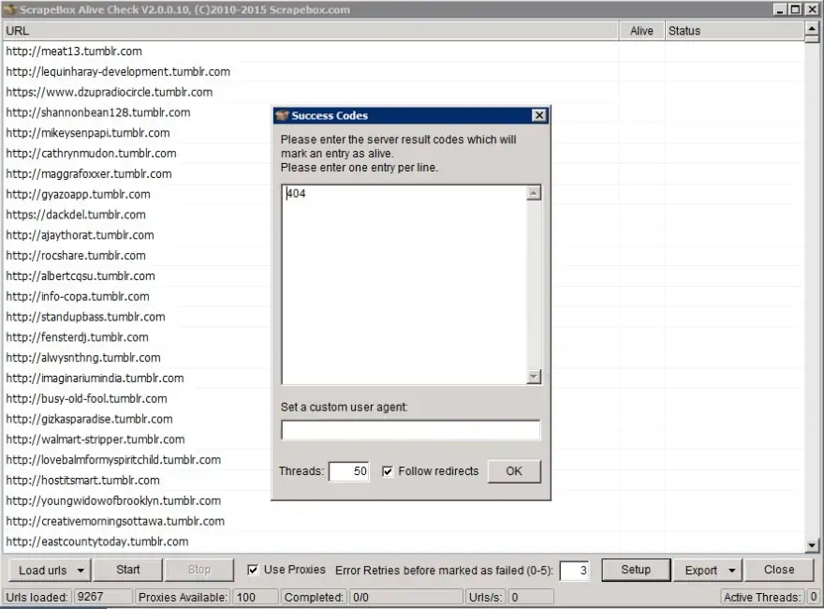Screen dimensions: 824x609
Task: Click the Threads input field
Action: click(349, 471)
